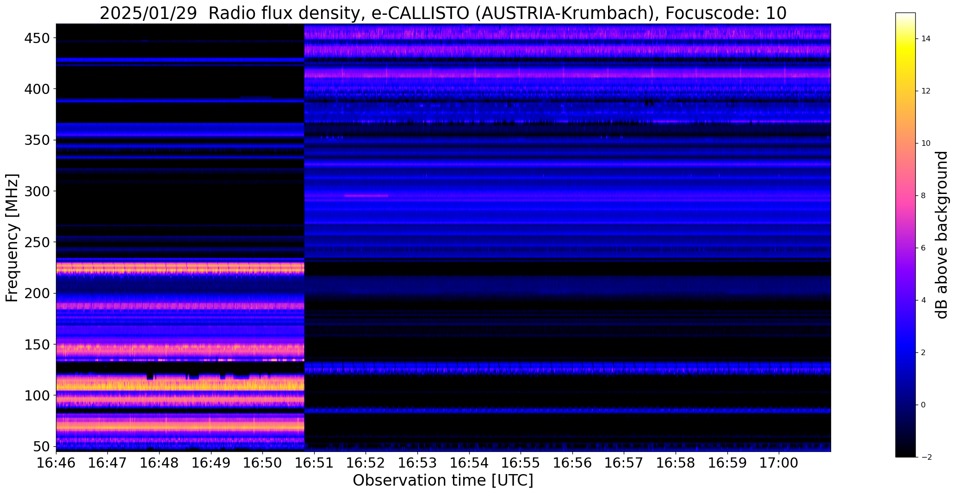The height and width of the screenshot is (494, 956).
Task: Select the 16:56 time tick label
Action: [572, 463]
